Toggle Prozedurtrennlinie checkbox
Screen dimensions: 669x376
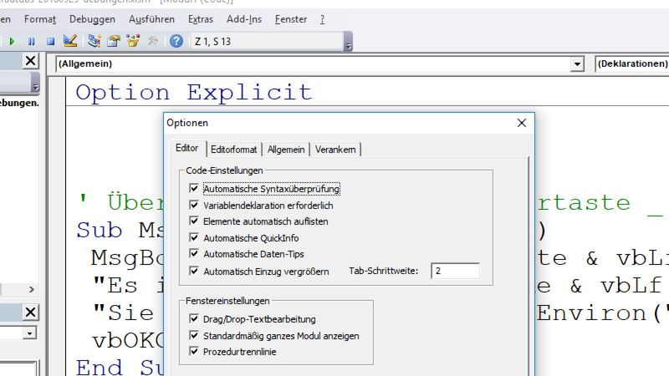point(194,351)
